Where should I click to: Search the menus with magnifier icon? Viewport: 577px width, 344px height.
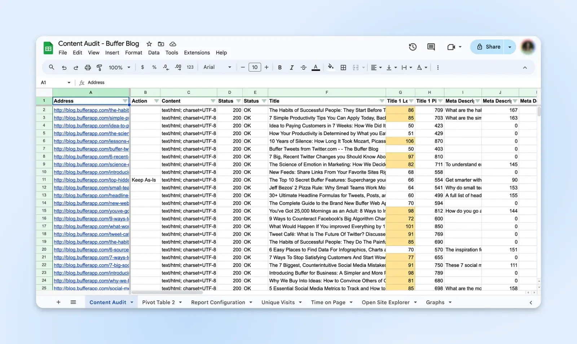[52, 67]
